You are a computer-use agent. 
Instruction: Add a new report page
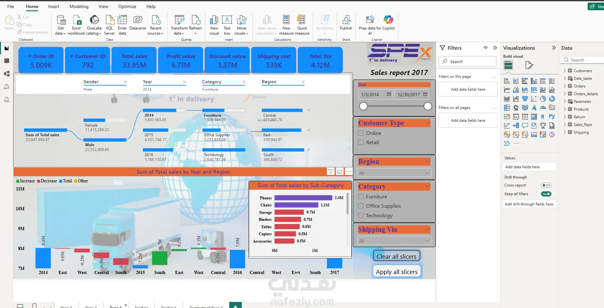[x=235, y=306]
